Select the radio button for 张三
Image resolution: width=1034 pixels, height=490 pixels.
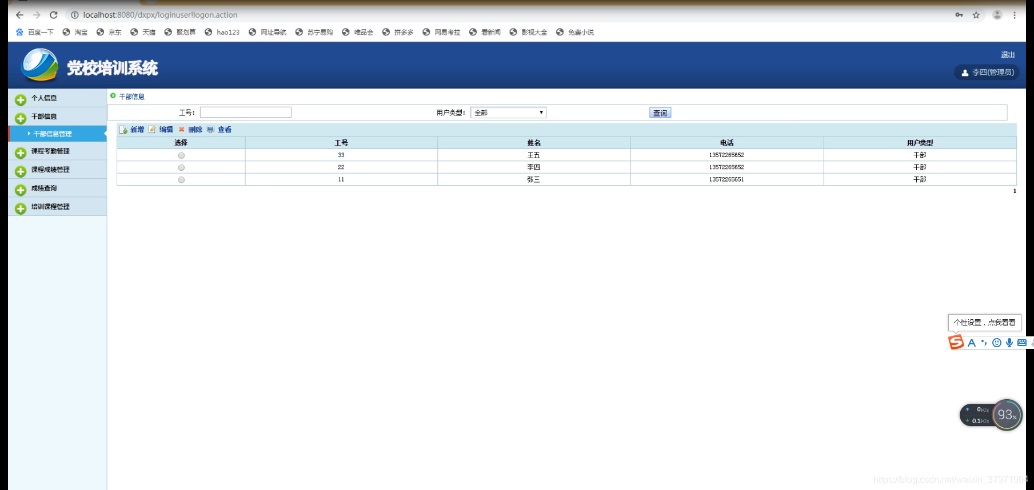coord(181,180)
